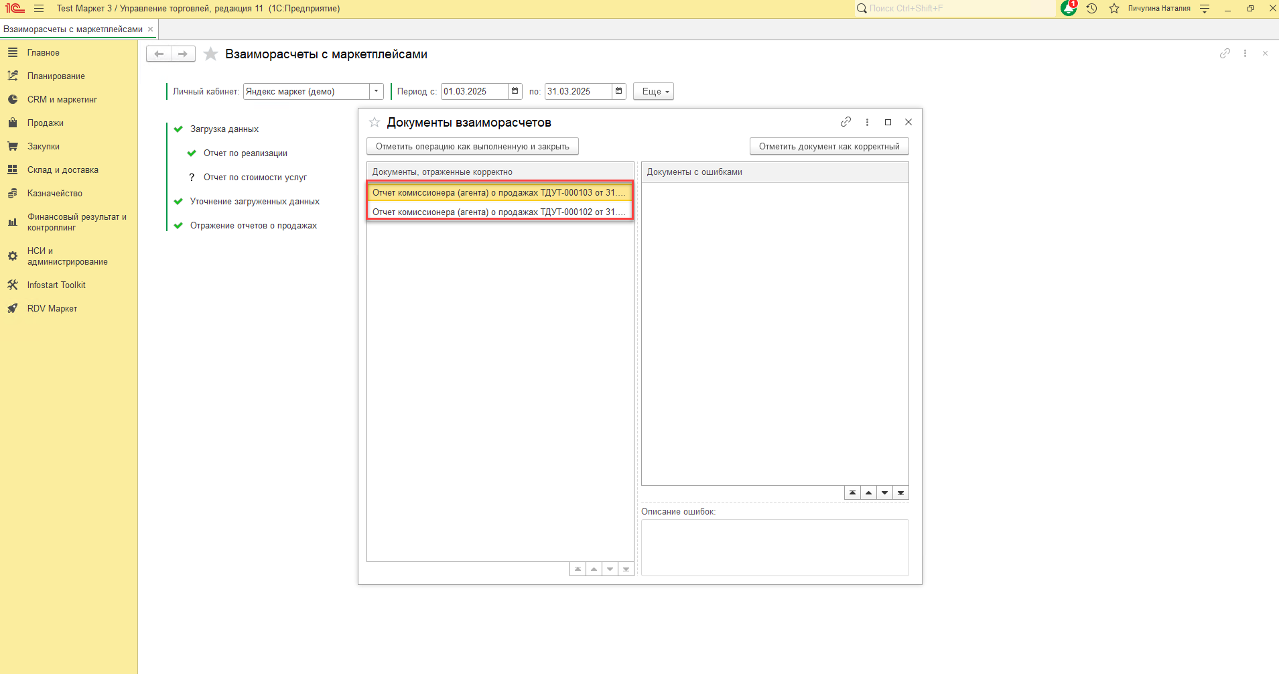
Task: Click Отметить операцию как выполненную и закрыть
Action: [x=472, y=147]
